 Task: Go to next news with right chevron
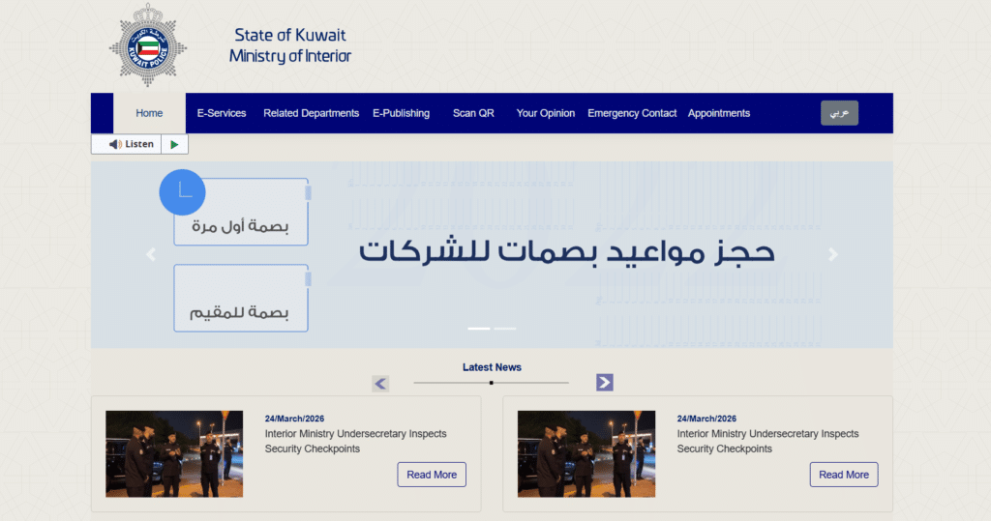605,383
